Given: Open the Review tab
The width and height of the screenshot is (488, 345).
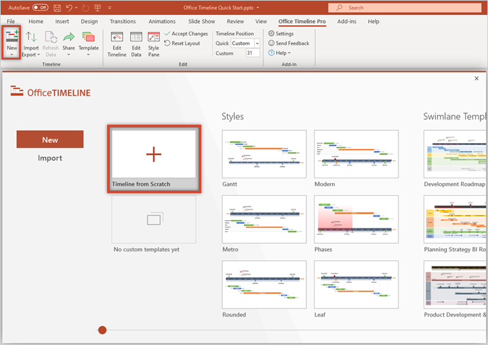Looking at the screenshot, I should [235, 22].
